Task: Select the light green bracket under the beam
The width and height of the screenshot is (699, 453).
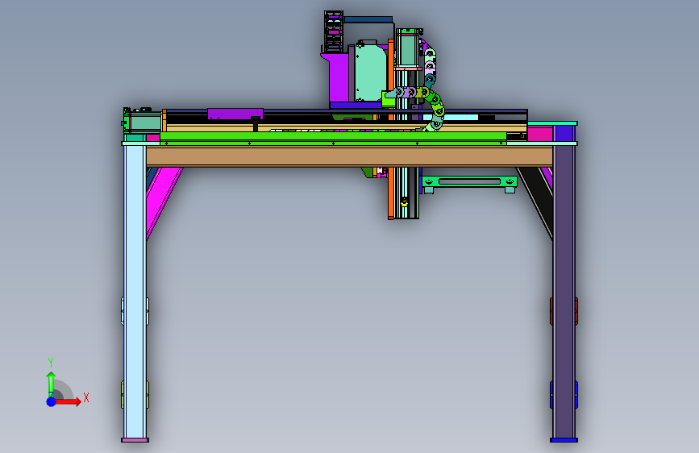Action: click(x=469, y=182)
